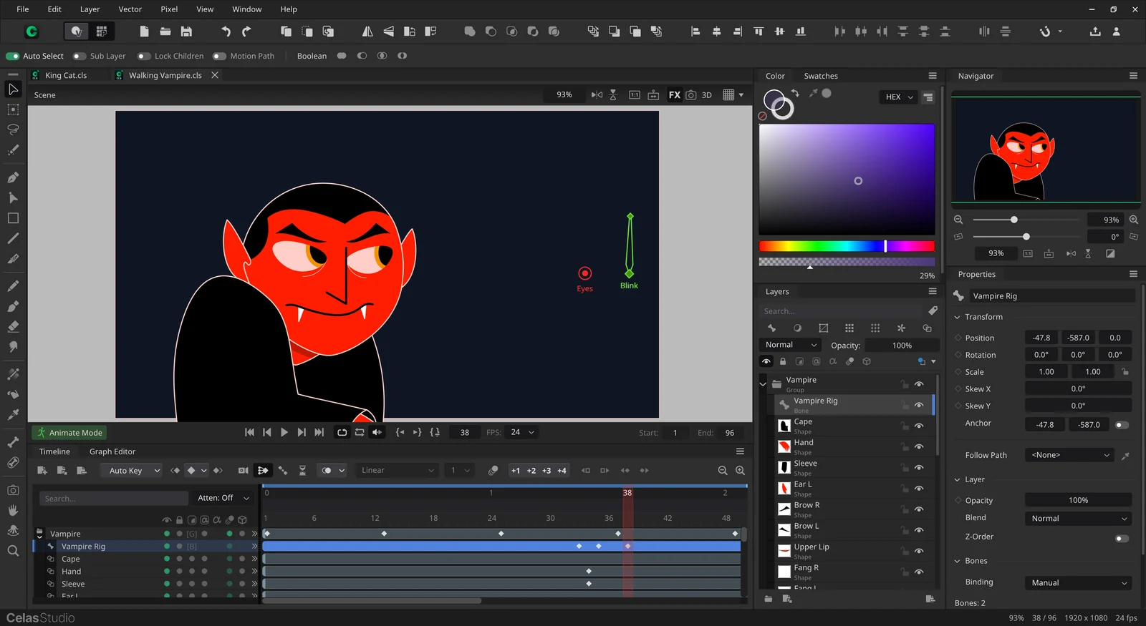Image resolution: width=1146 pixels, height=626 pixels.
Task: Zoom out the Navigator view
Action: 958,220
